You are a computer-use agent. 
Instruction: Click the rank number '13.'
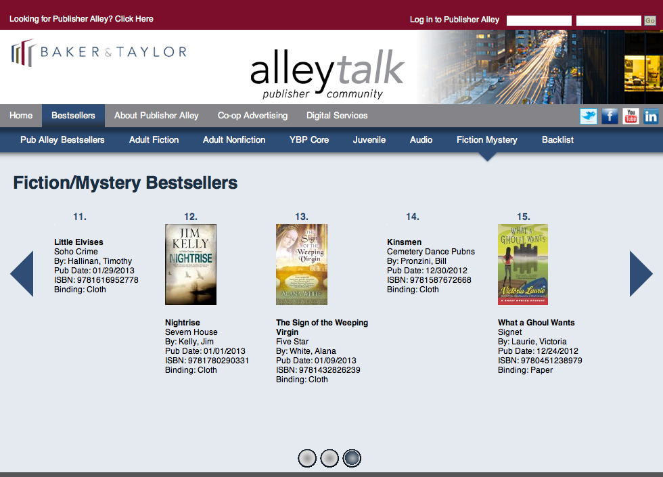click(302, 217)
